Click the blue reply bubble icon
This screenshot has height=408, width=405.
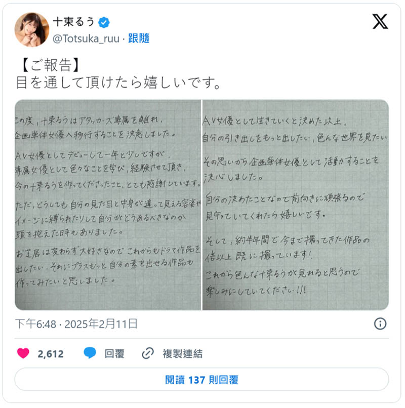coord(90,353)
